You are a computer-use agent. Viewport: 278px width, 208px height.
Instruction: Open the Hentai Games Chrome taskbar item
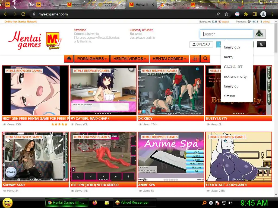(x=66, y=203)
